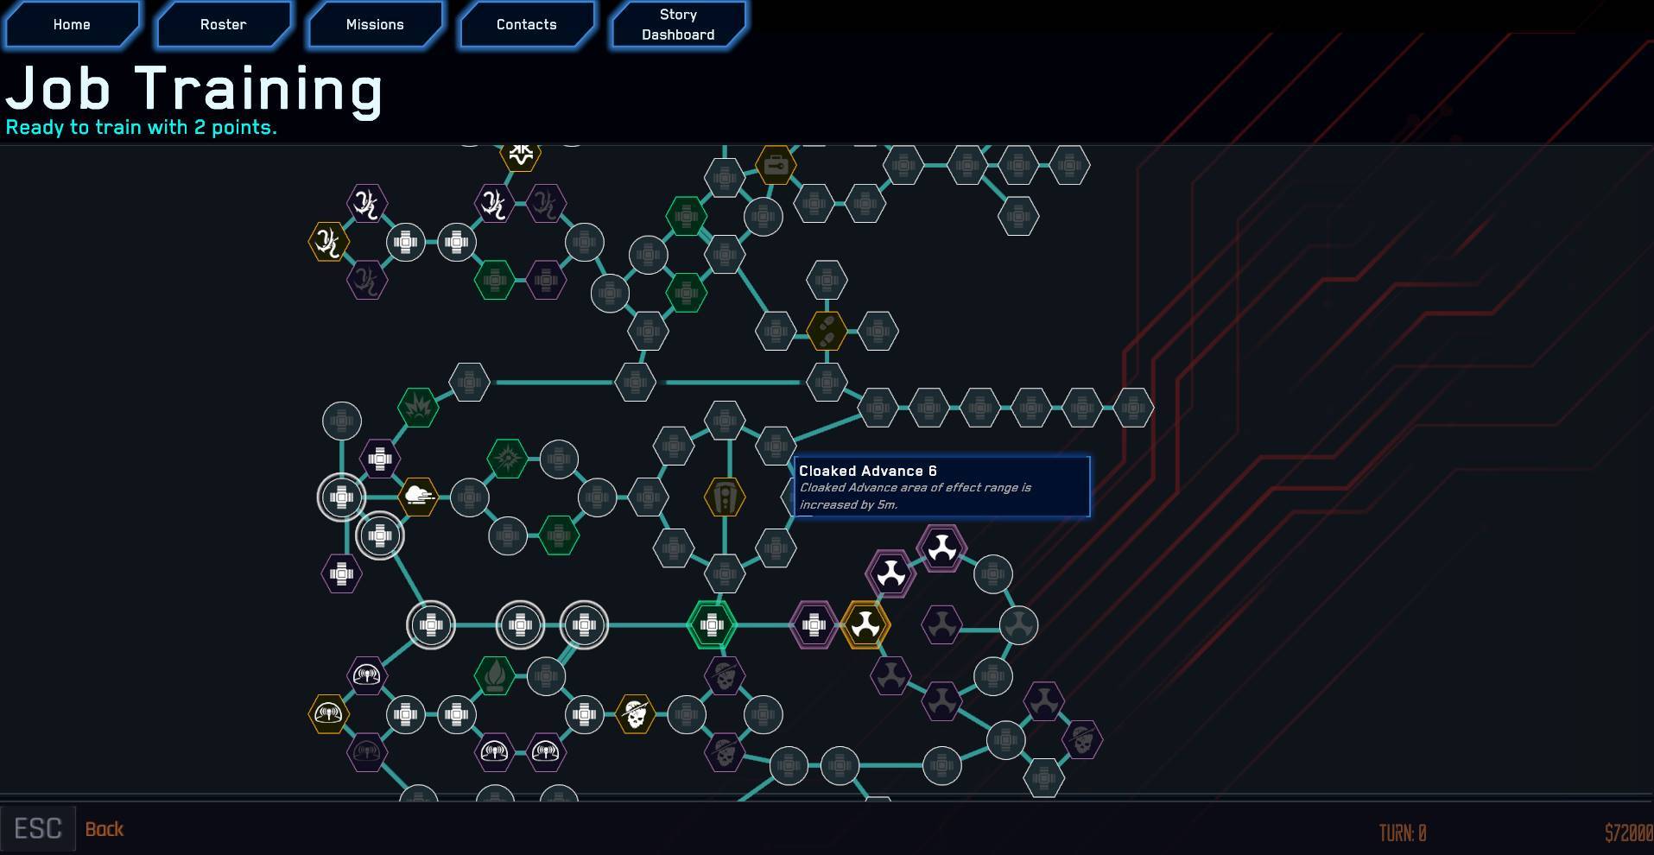Image resolution: width=1654 pixels, height=855 pixels.
Task: Select the dim dragon node below orange dragon
Action: click(x=367, y=280)
